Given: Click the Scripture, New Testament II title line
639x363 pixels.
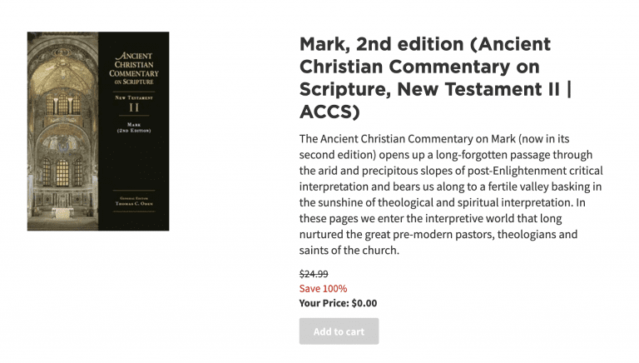Looking at the screenshot, I should [x=435, y=89].
